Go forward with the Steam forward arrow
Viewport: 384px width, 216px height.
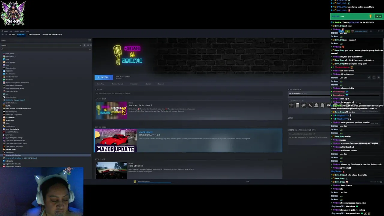(6, 34)
